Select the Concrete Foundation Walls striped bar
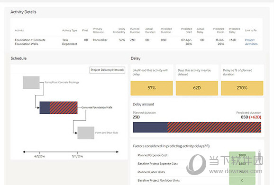 point(58,108)
